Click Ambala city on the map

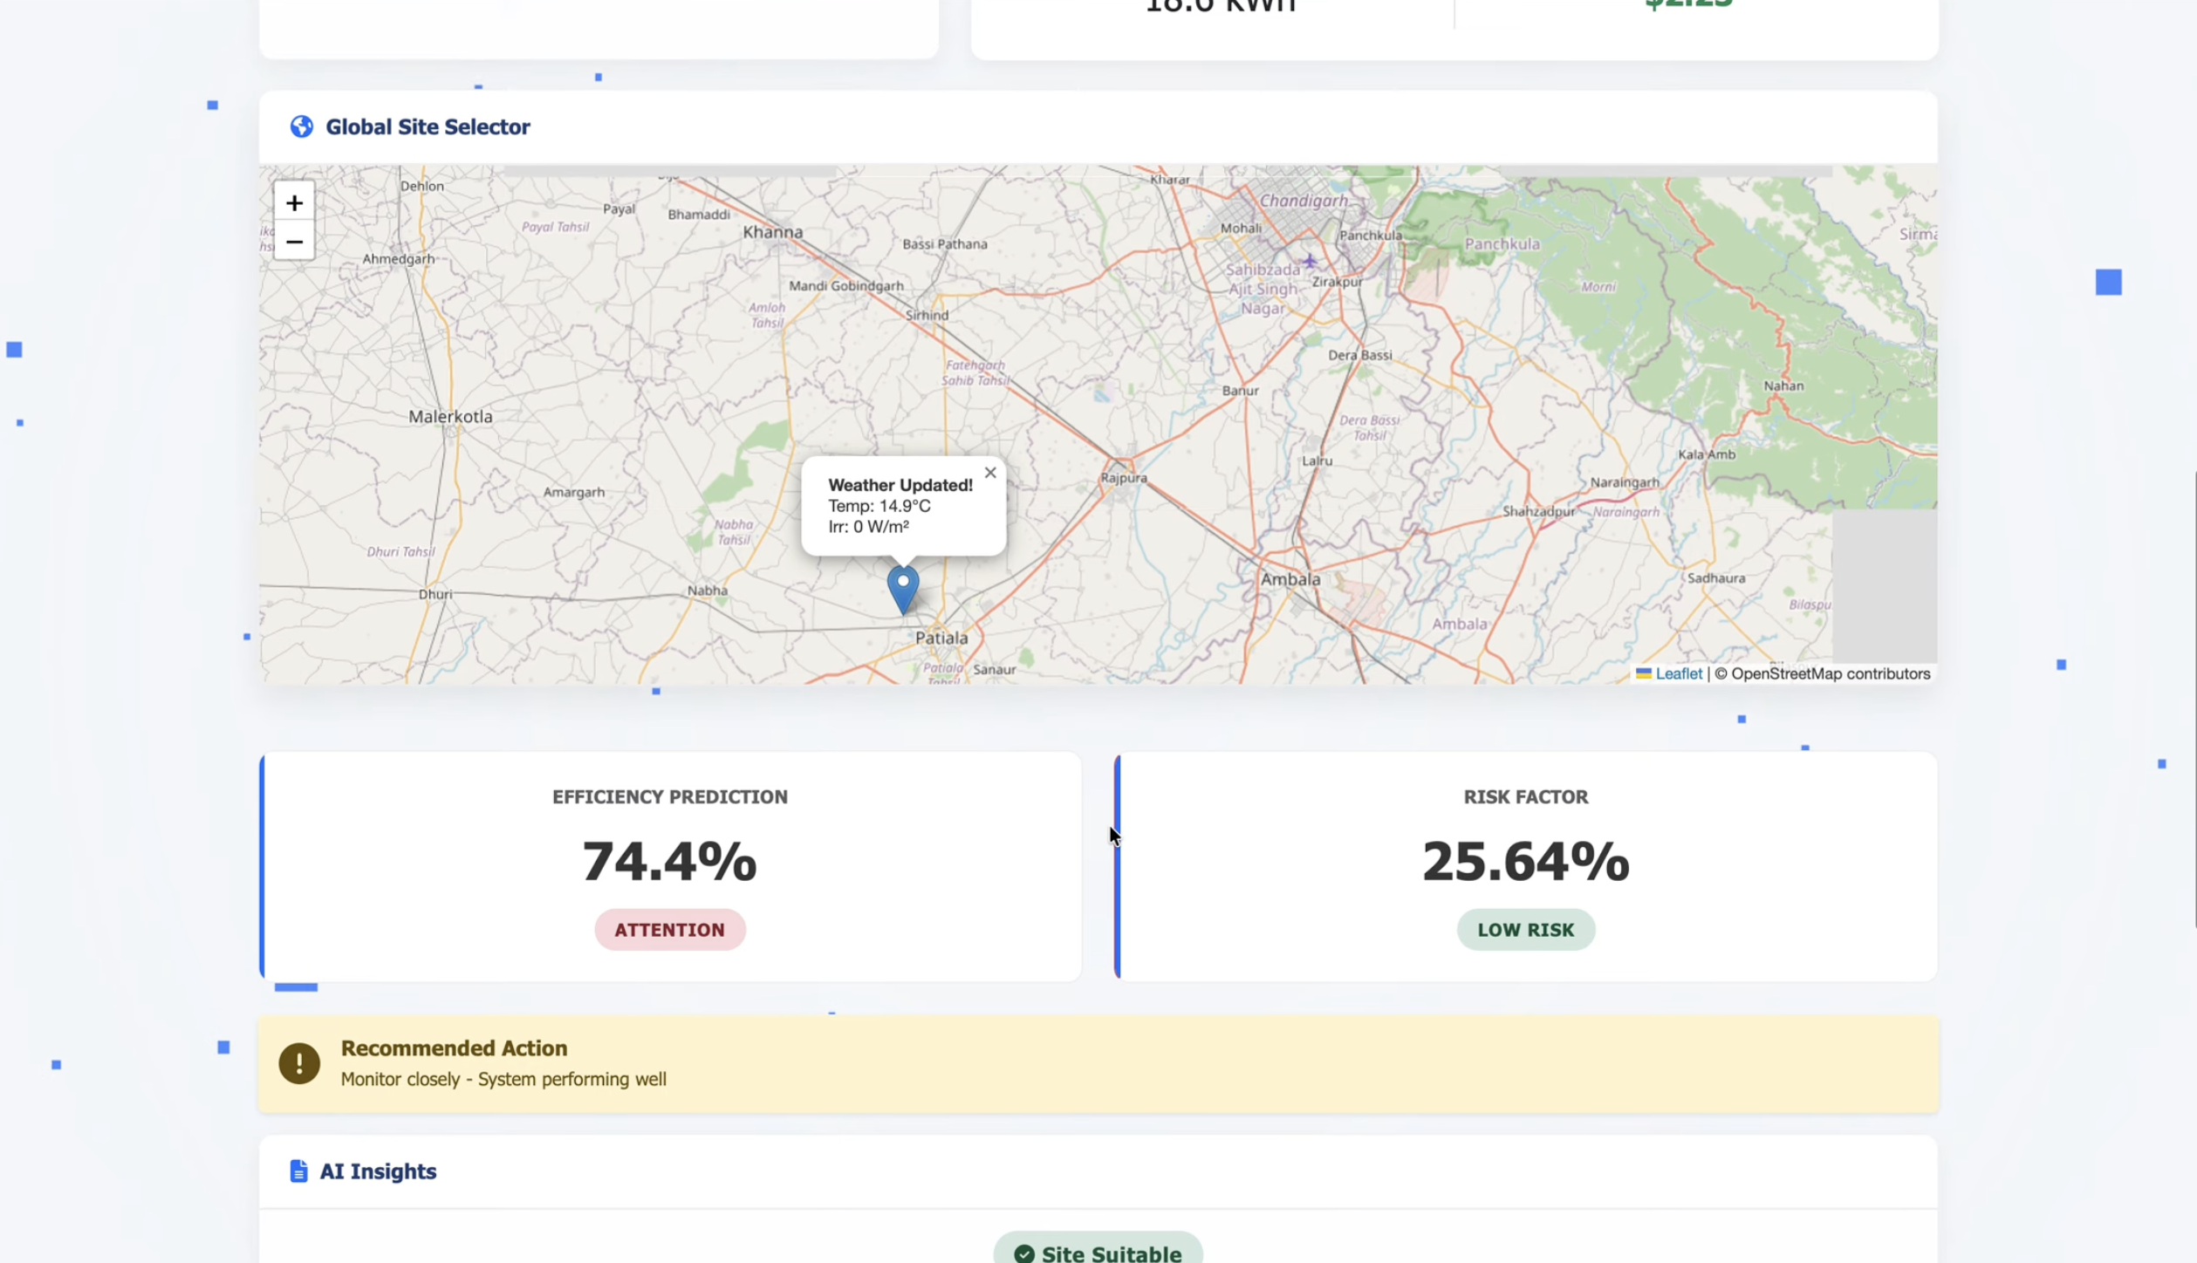1290,579
